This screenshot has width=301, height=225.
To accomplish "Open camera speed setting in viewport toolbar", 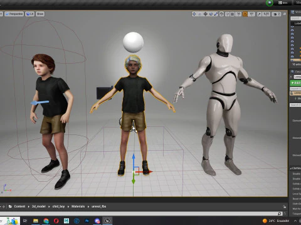I will [x=276, y=14].
